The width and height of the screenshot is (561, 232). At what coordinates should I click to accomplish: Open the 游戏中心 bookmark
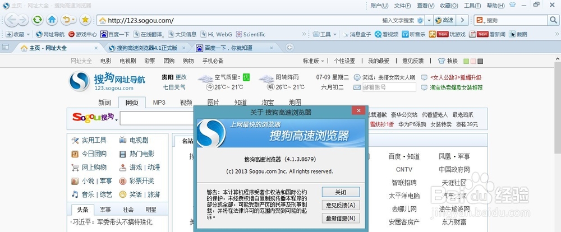tap(82, 34)
